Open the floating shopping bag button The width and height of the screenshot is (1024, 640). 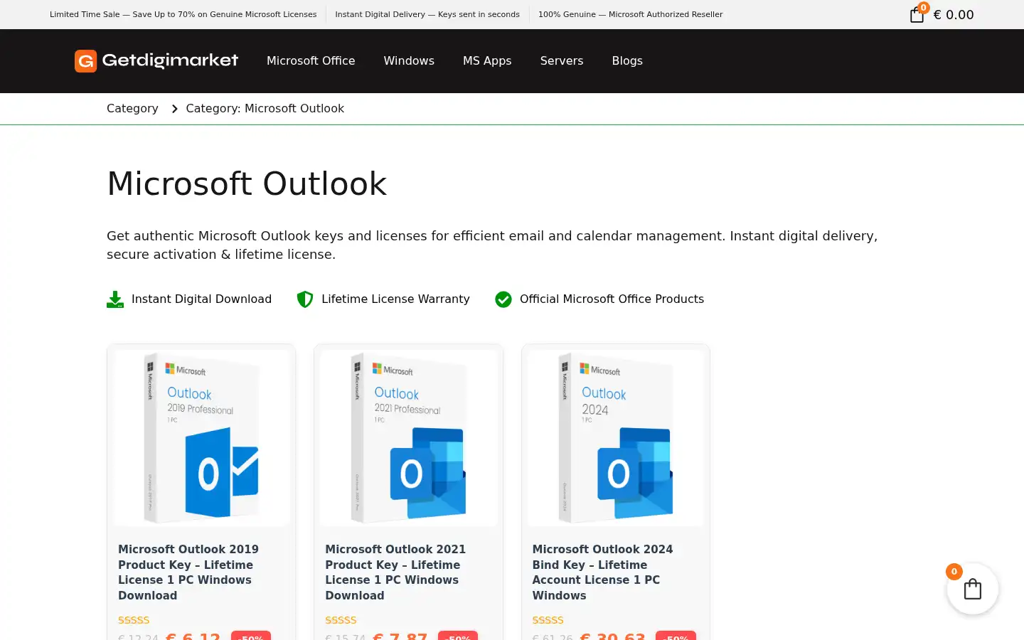pyautogui.click(x=972, y=589)
